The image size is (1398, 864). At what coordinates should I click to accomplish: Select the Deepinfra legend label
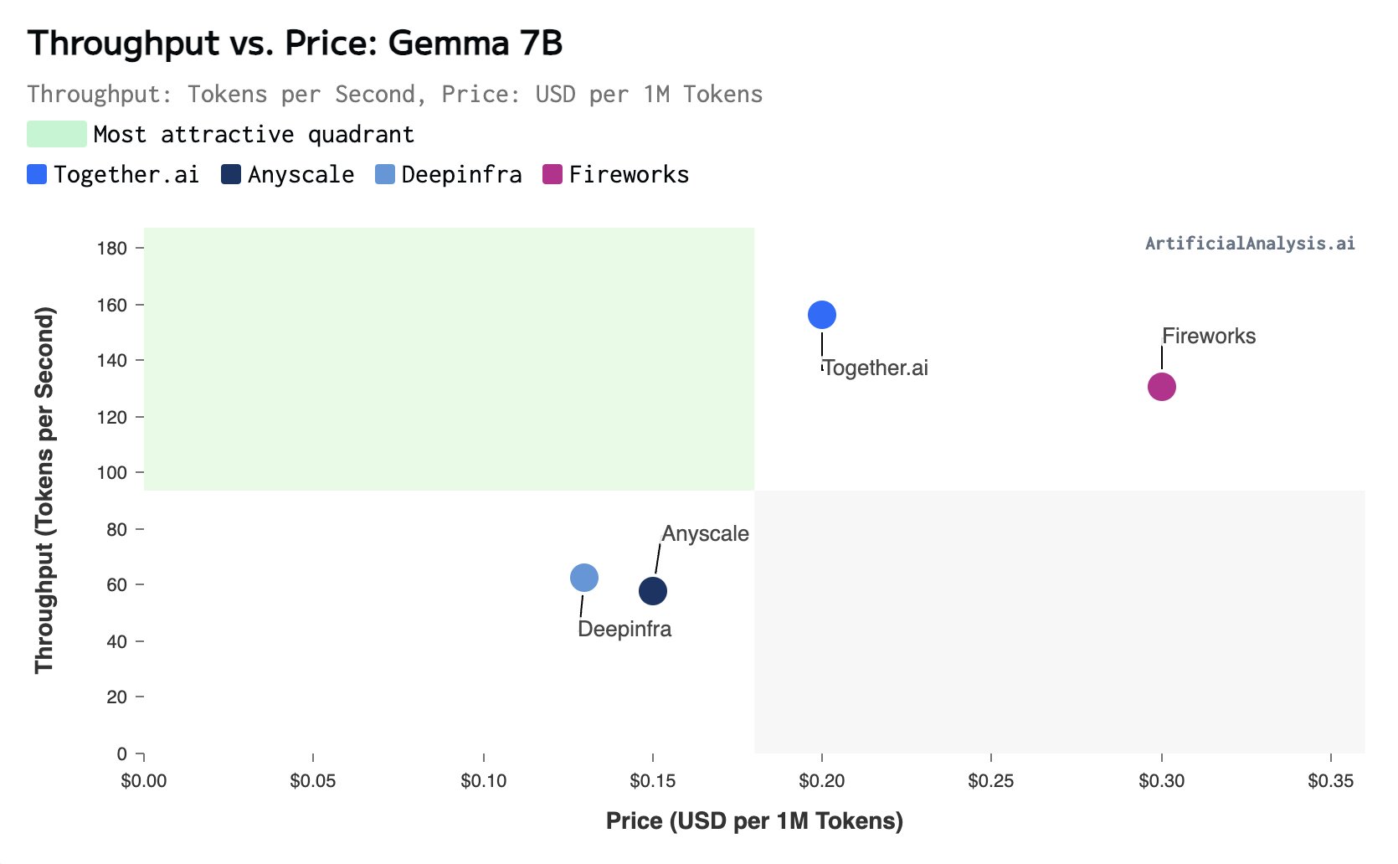click(462, 174)
